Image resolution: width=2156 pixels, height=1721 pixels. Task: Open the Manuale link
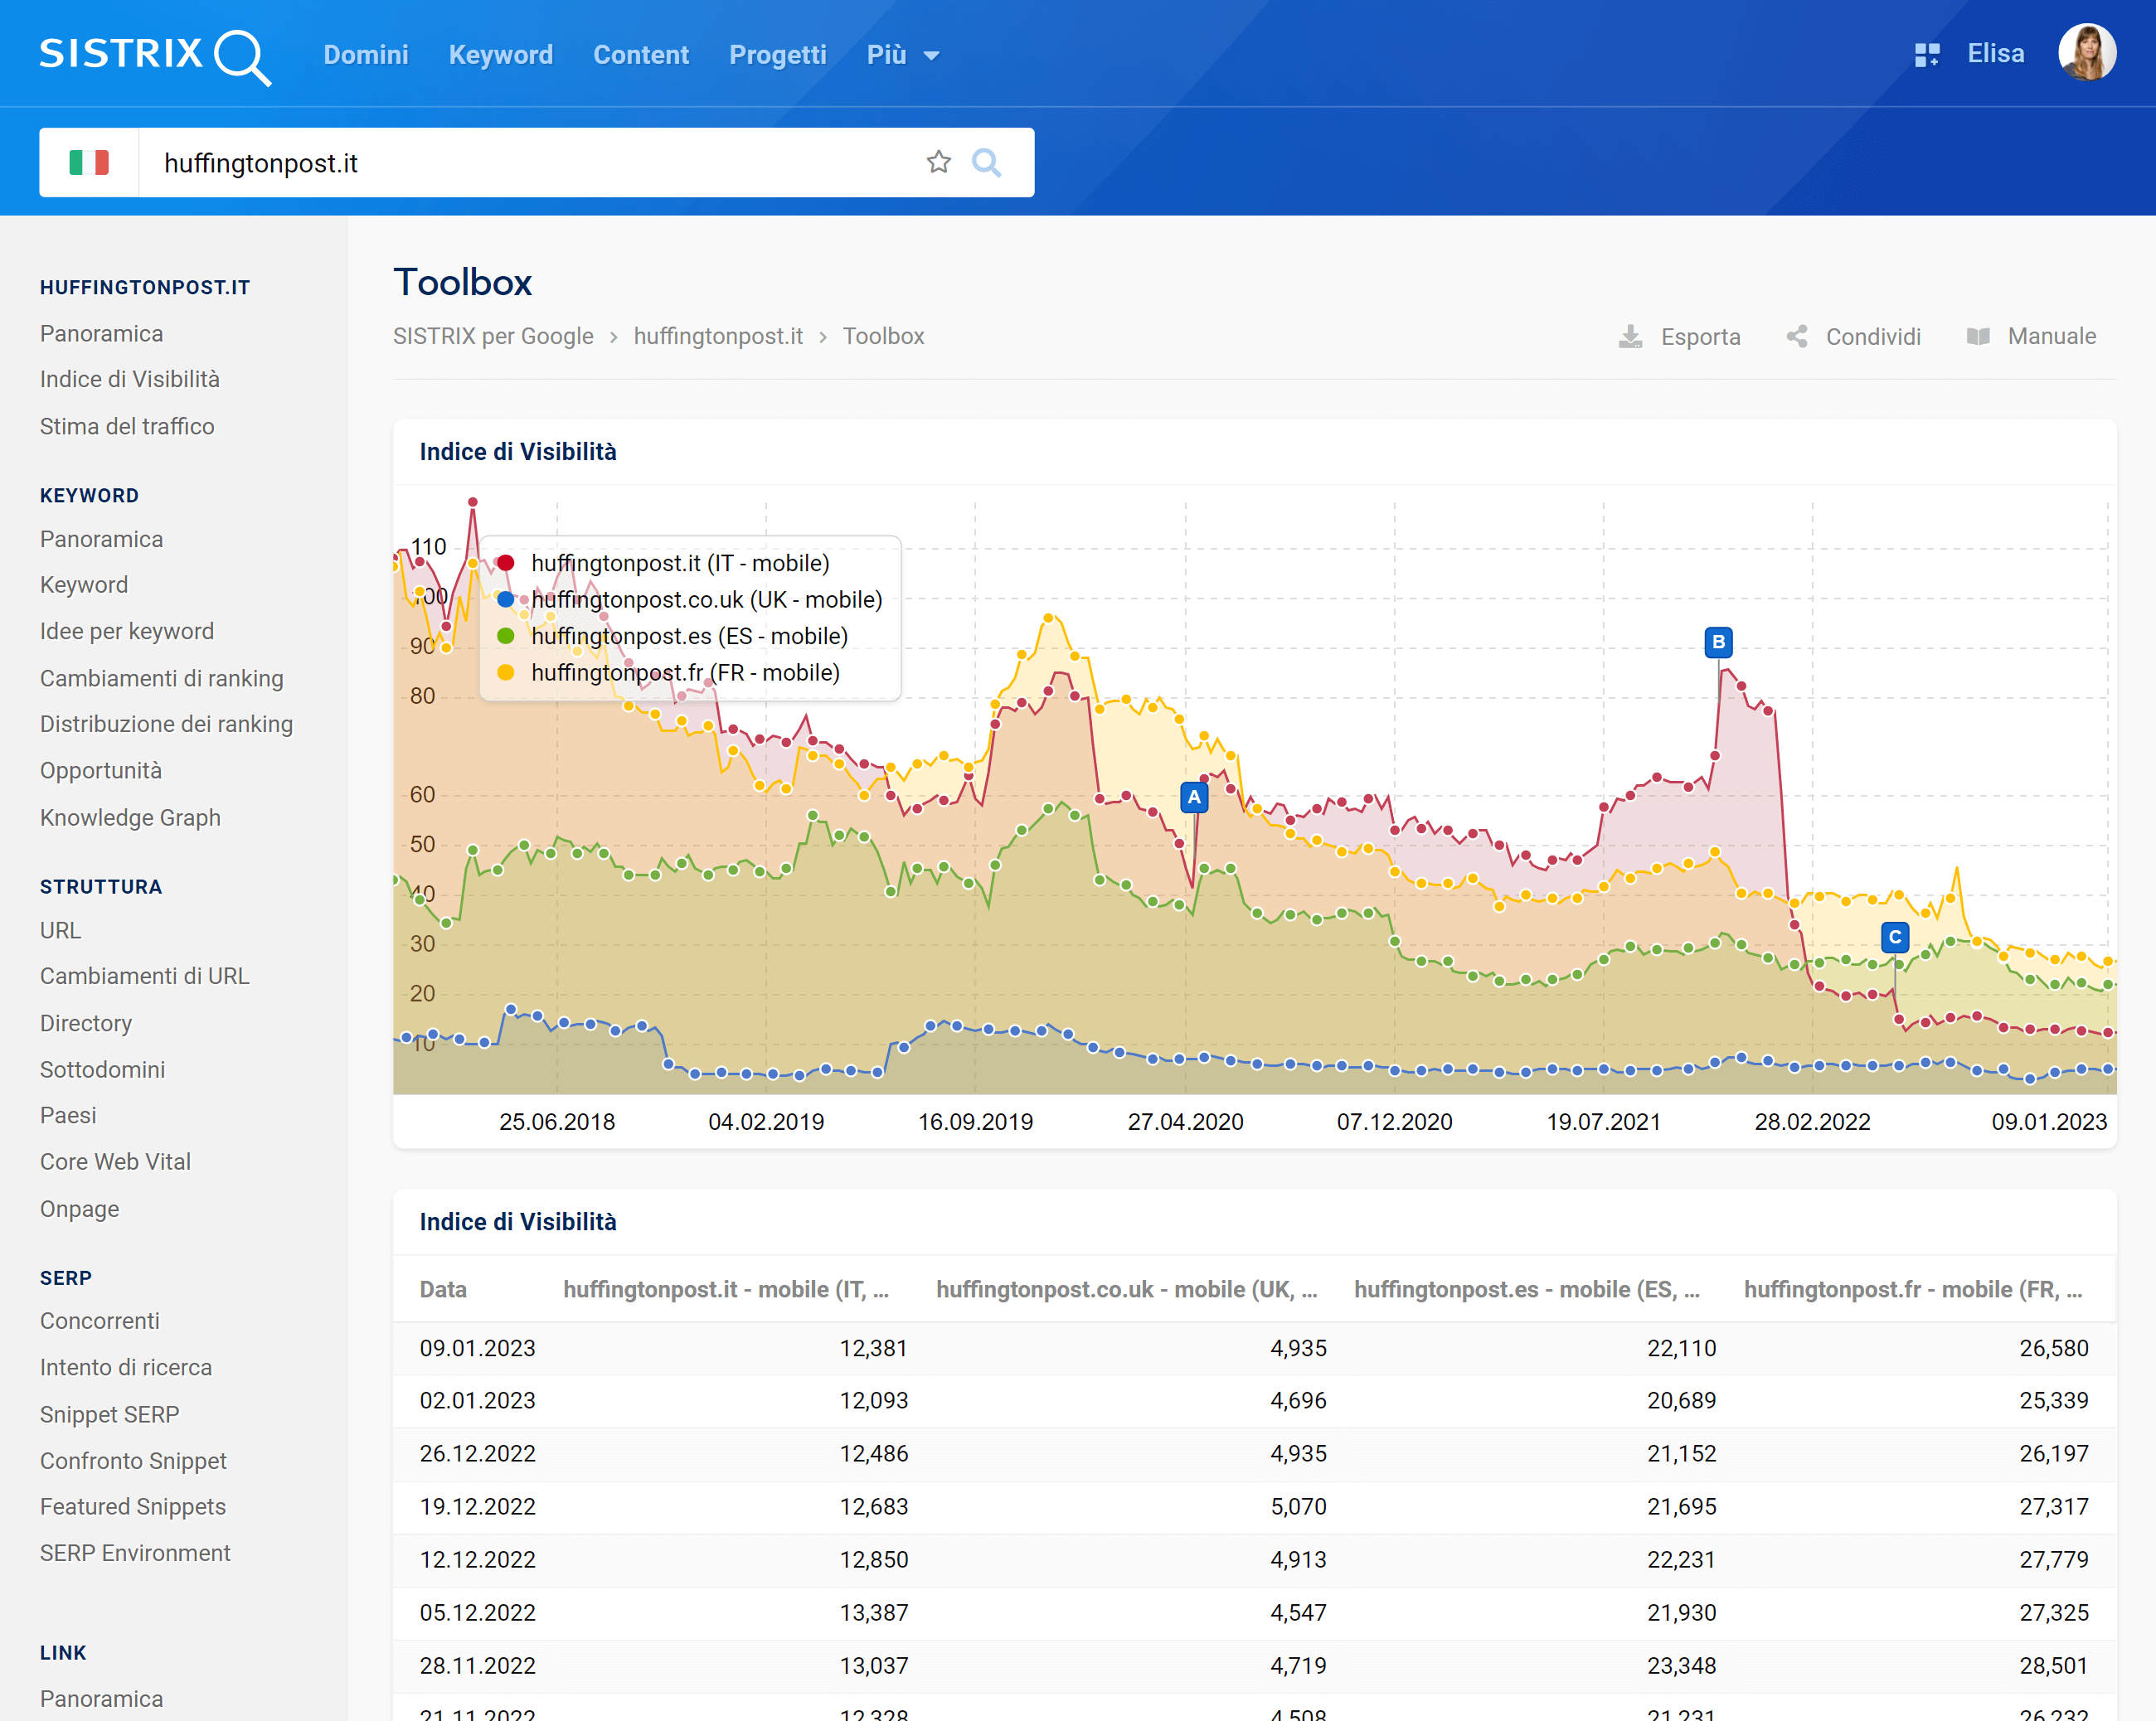pos(2030,336)
